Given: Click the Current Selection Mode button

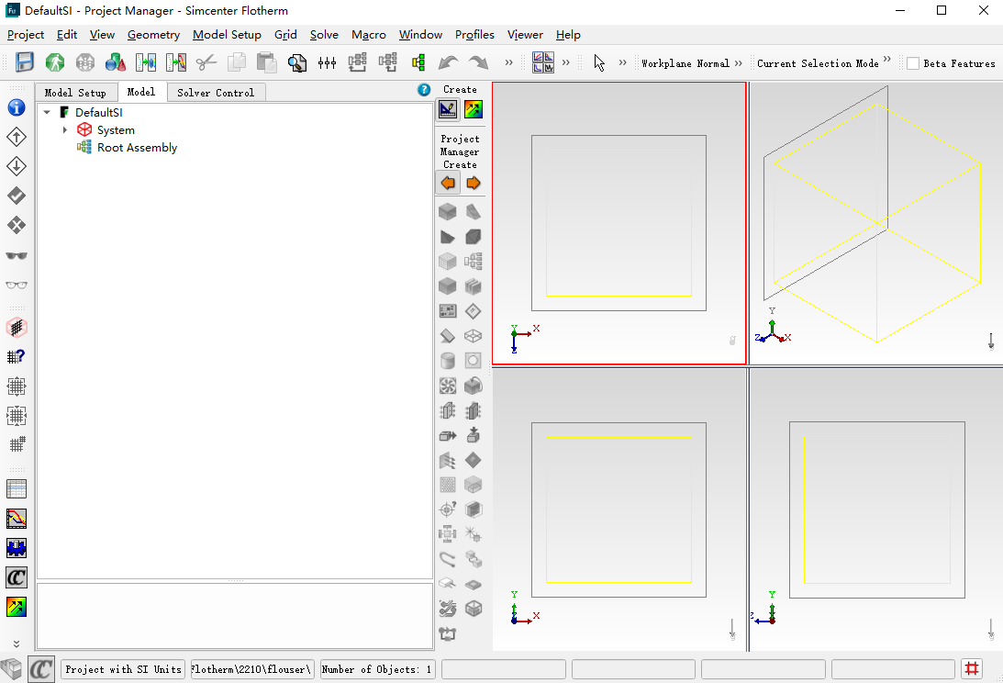Looking at the screenshot, I should [818, 63].
